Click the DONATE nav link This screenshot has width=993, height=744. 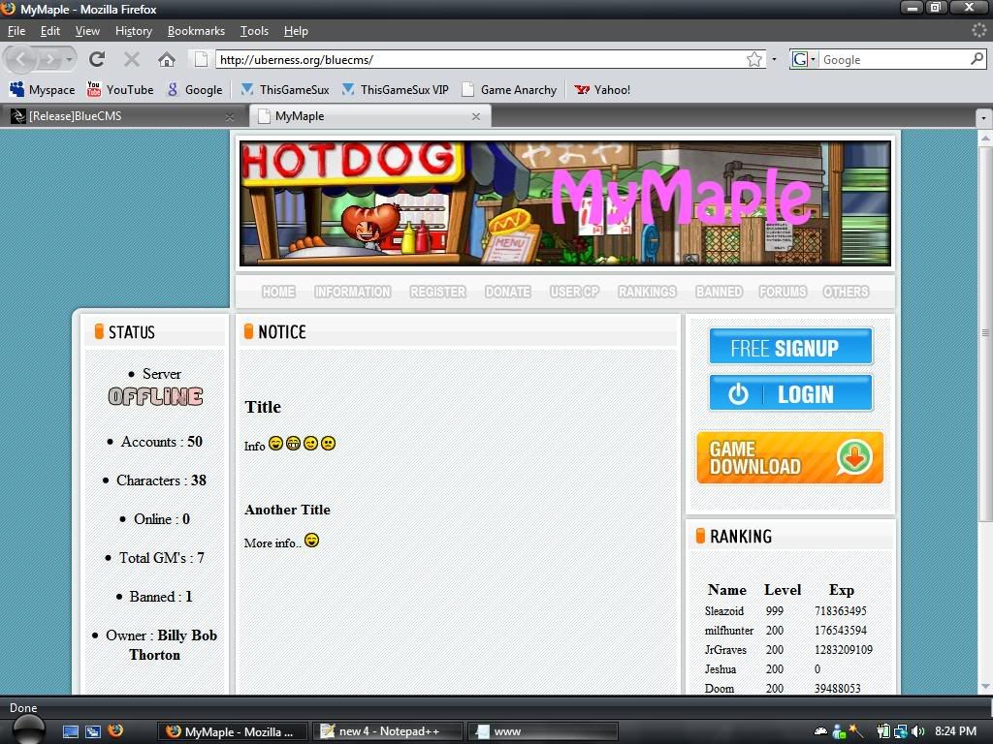[508, 292]
